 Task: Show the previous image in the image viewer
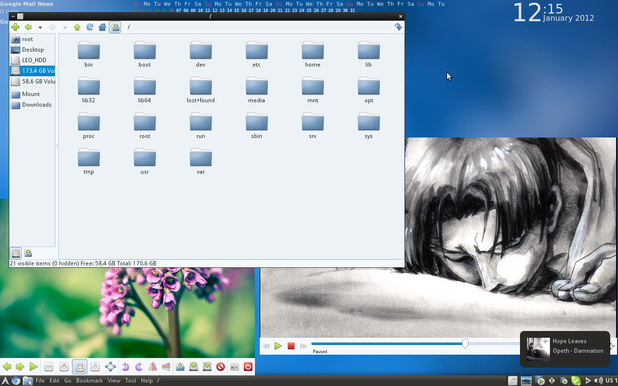[7, 367]
